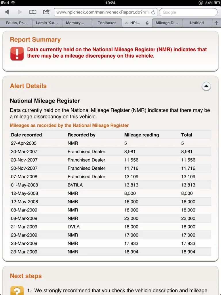Switch to the Toolboxes tab
This screenshot has height=295, width=221.
tap(107, 23)
